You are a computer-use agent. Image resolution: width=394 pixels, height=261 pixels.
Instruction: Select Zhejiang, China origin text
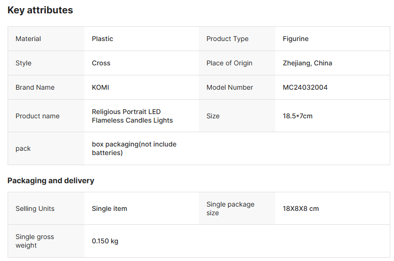click(x=307, y=63)
